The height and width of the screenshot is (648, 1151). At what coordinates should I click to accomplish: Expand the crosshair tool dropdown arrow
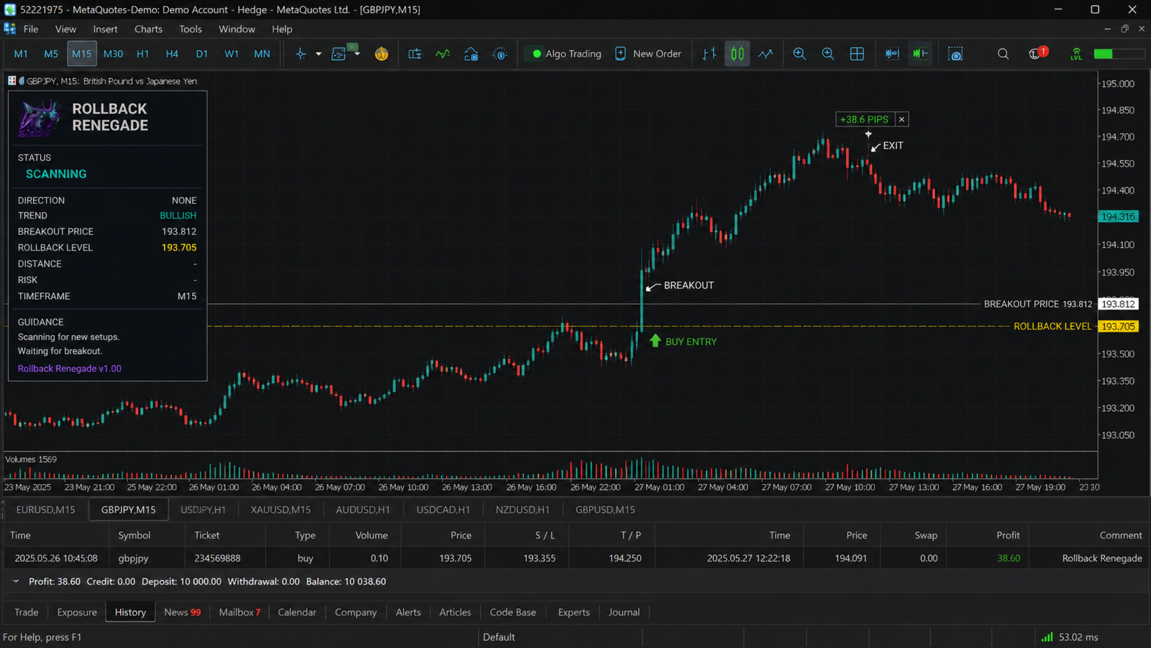319,54
